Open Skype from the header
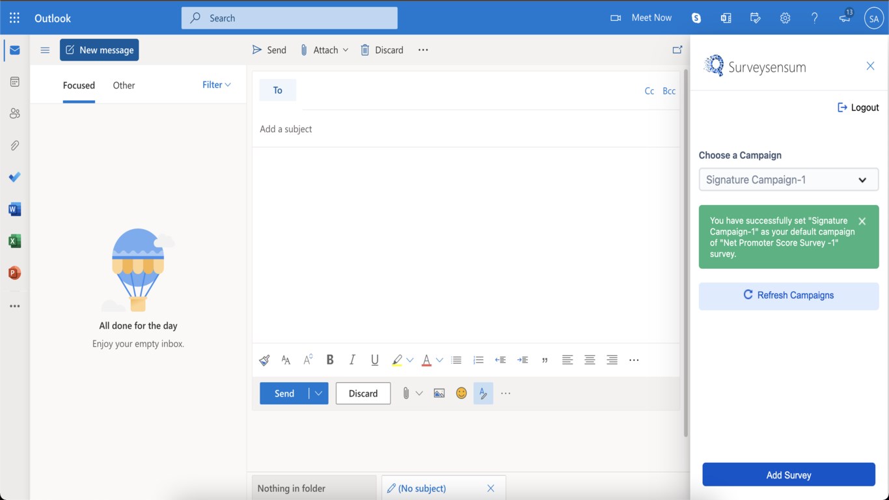Image resolution: width=889 pixels, height=500 pixels. (x=696, y=18)
